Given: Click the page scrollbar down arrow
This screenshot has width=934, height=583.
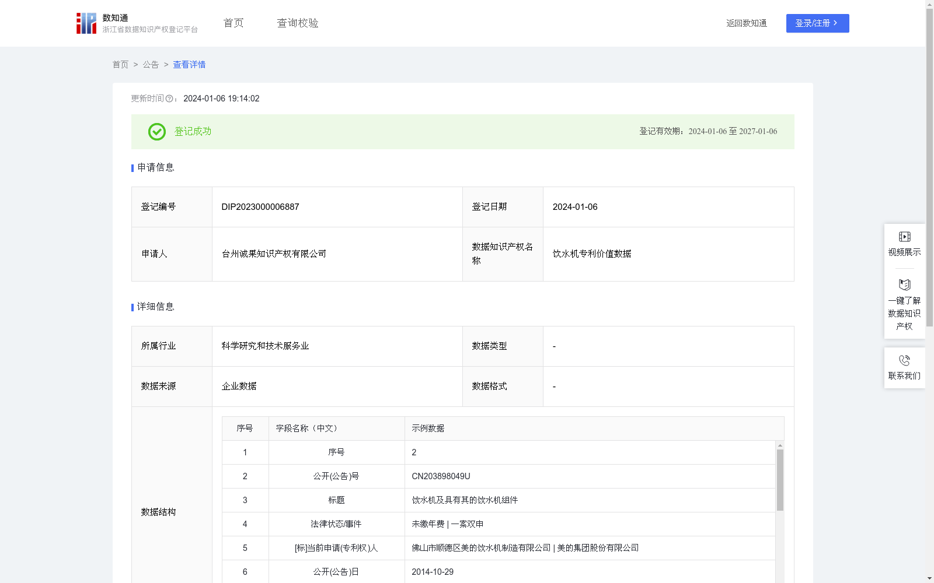Looking at the screenshot, I should tap(929, 578).
